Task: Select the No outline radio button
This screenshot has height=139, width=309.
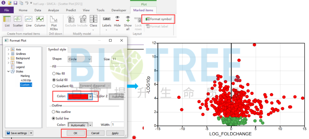Action: [54, 112]
